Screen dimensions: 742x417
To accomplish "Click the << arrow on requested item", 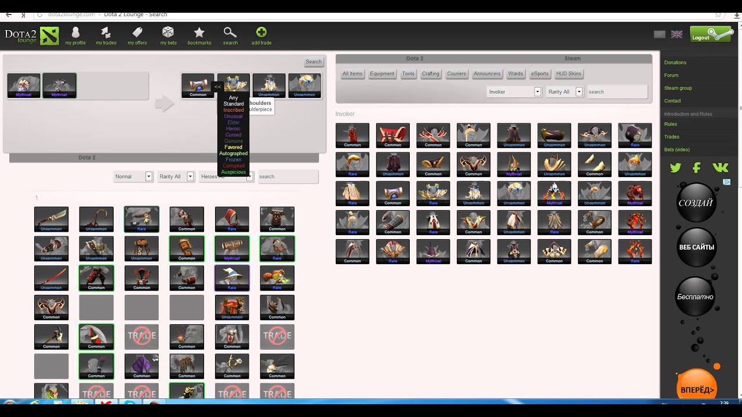I will coord(217,87).
